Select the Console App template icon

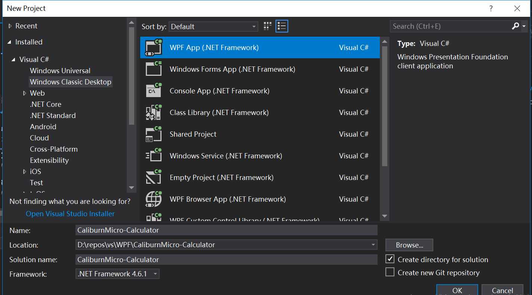click(154, 91)
